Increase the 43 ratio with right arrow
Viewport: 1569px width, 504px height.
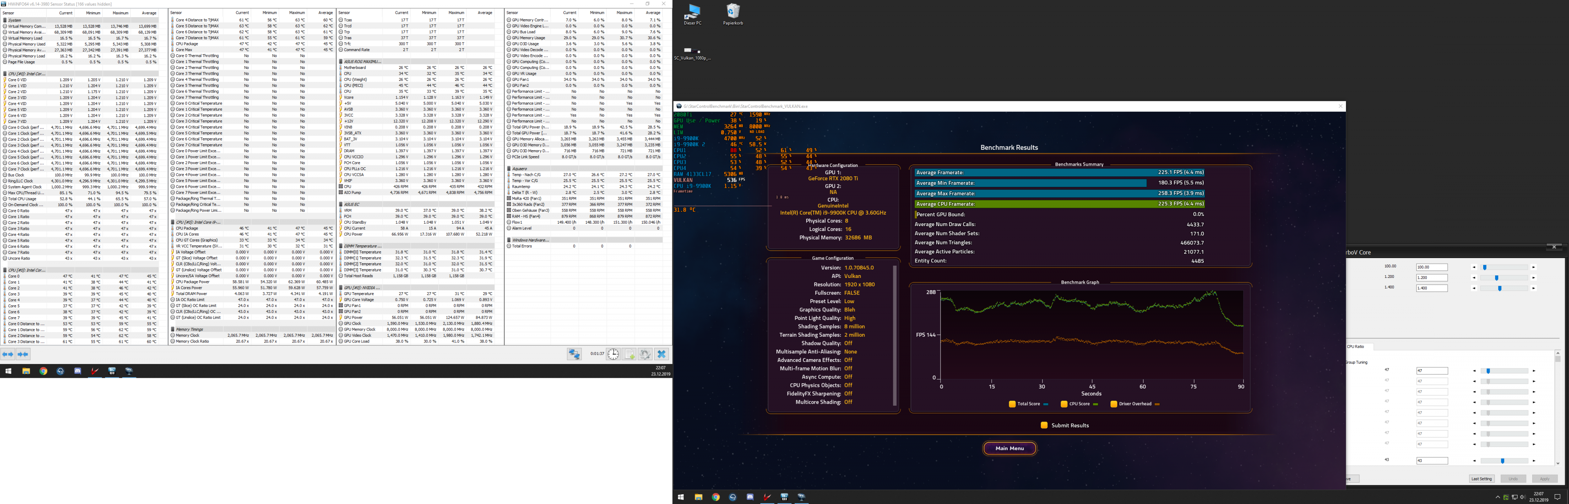click(1534, 461)
